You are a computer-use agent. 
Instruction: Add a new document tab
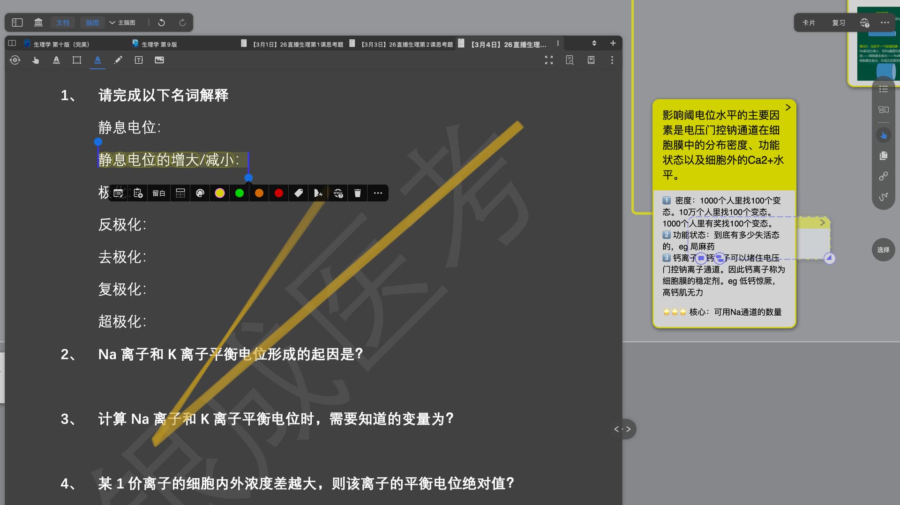pyautogui.click(x=613, y=43)
